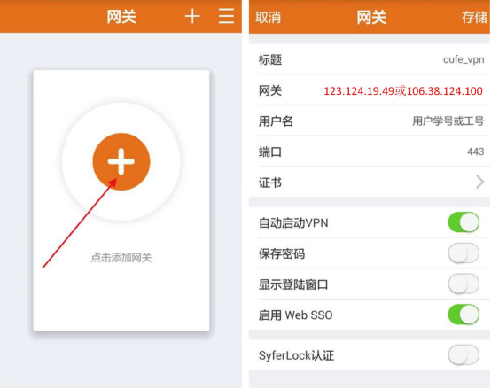Viewport: 491px width, 389px height.
Task: Enable the 保存密码 switch
Action: tap(464, 253)
